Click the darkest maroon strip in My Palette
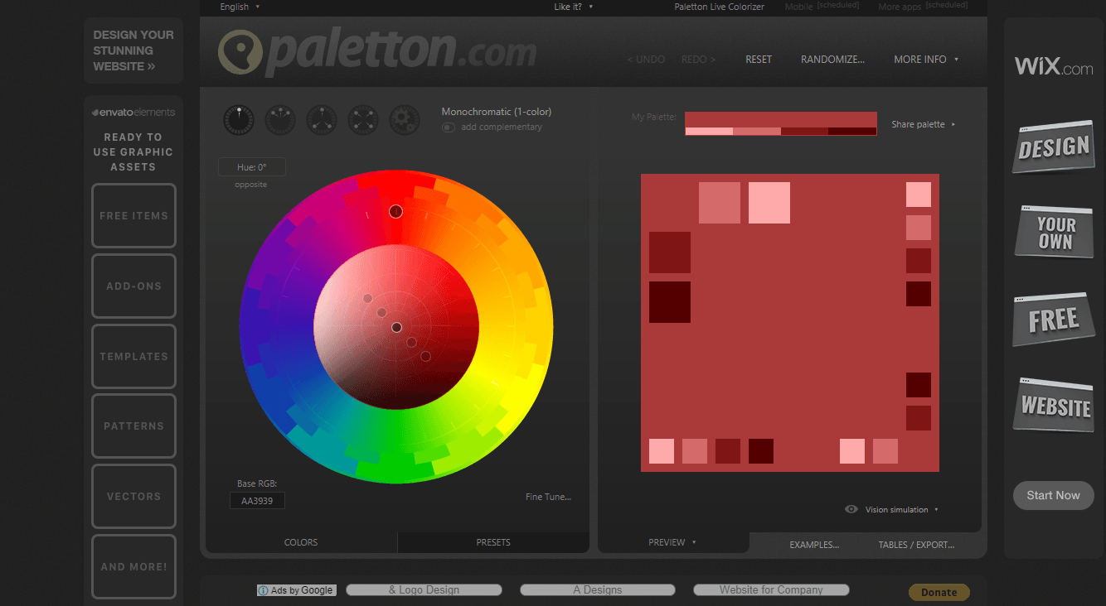The width and height of the screenshot is (1106, 606). click(x=853, y=131)
